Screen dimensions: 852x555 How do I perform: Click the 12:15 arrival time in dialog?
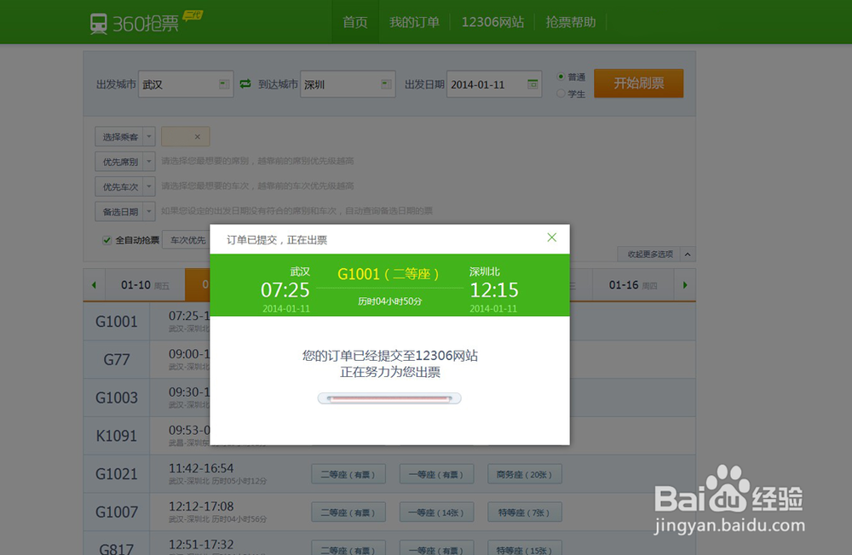[494, 290]
